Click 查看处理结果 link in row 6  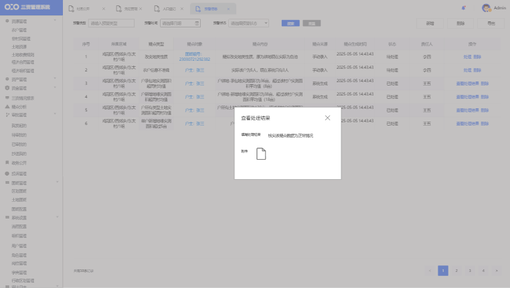click(467, 124)
